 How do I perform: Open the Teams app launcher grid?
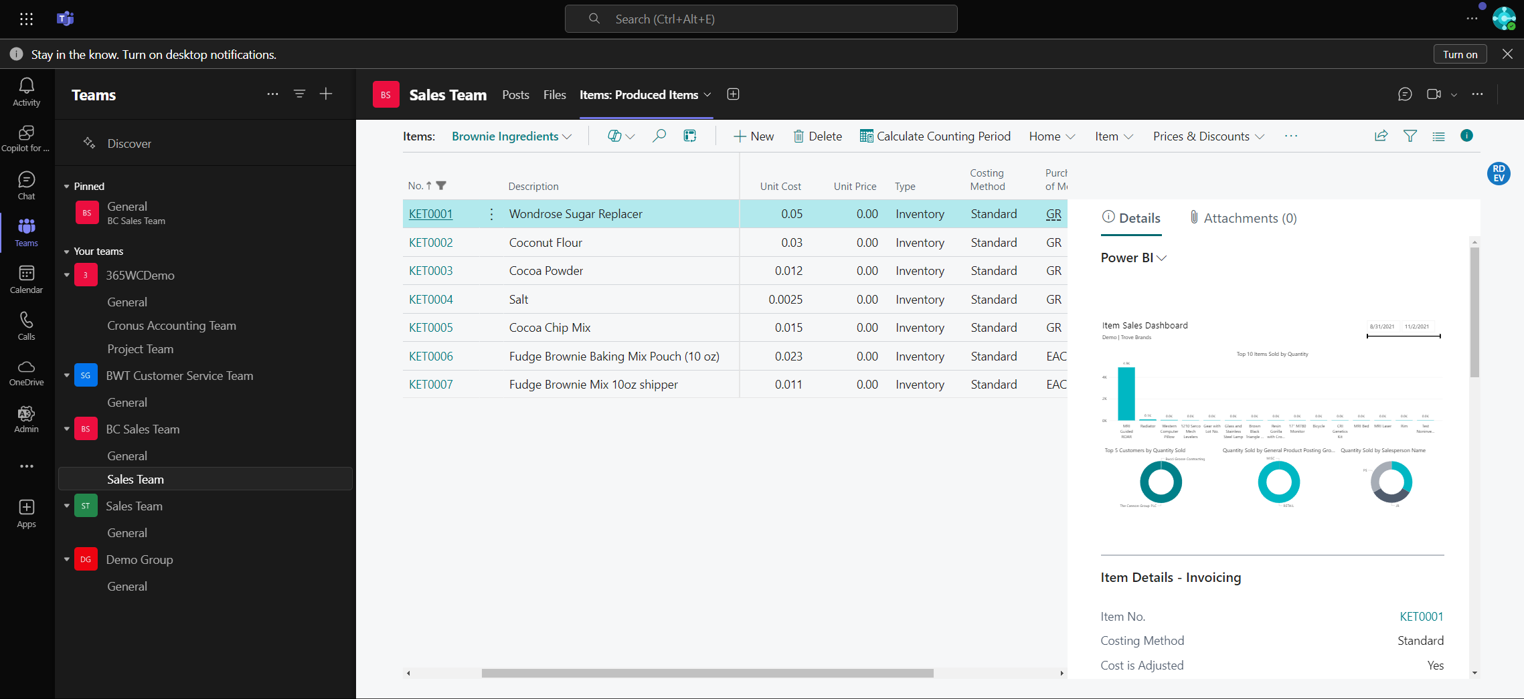(x=26, y=19)
